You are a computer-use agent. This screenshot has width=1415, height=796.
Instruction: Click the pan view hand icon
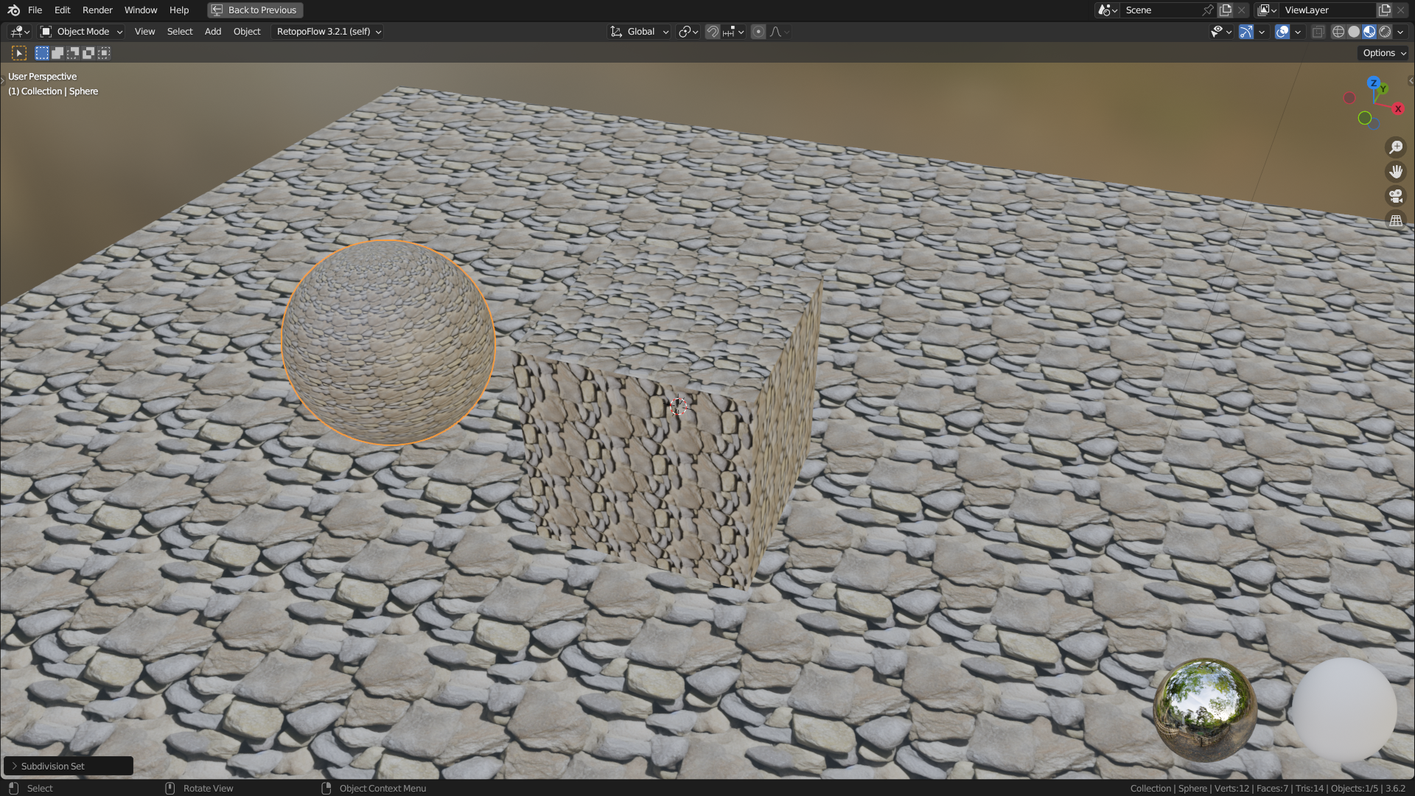1396,172
